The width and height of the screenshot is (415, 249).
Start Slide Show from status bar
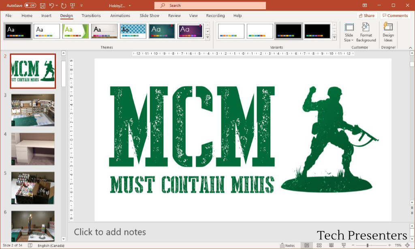344,246
